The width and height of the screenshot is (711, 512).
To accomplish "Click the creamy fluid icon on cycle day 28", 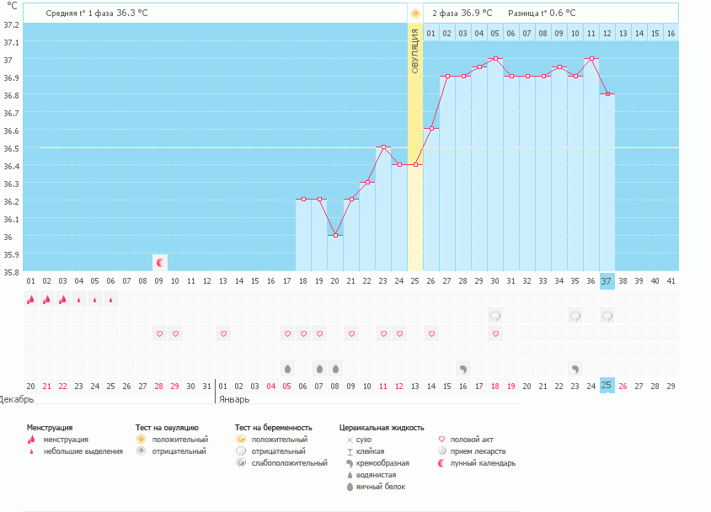I will (463, 369).
